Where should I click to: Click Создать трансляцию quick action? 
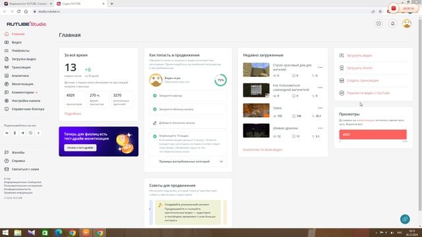[x=363, y=80]
